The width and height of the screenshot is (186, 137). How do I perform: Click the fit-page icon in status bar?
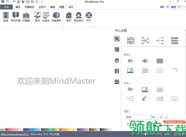(x=175, y=134)
